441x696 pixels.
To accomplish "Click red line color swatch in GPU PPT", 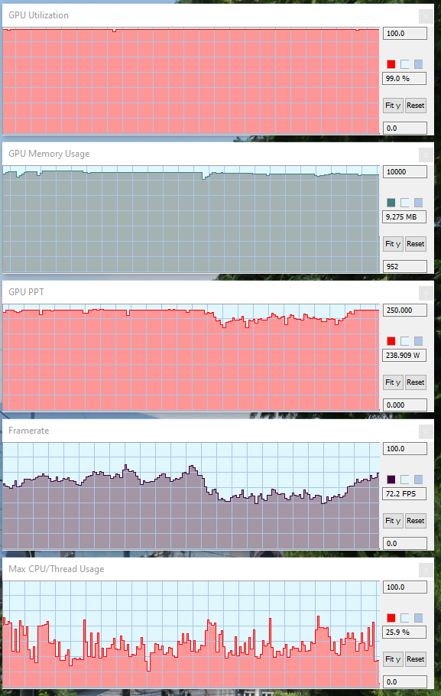I will pos(391,341).
